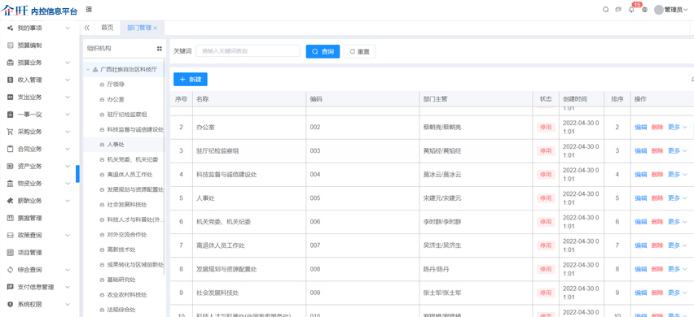
Task: Focus the 关键词 keyword input field
Action: coord(248,51)
